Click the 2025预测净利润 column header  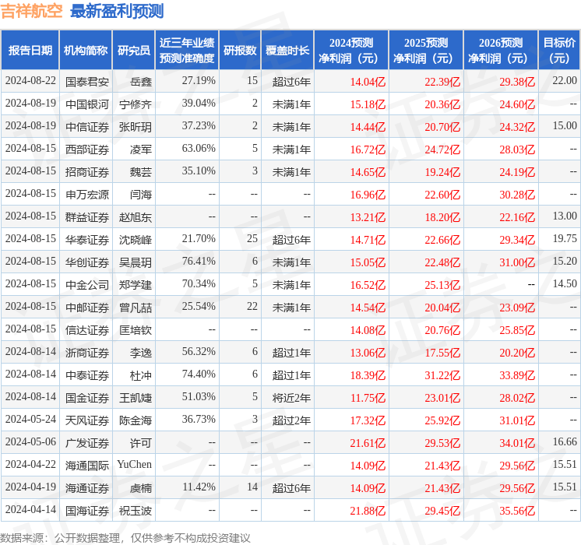(426, 50)
